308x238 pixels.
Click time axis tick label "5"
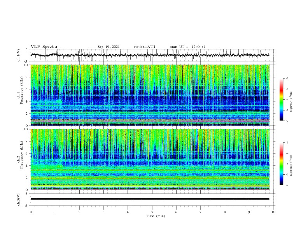152,212
